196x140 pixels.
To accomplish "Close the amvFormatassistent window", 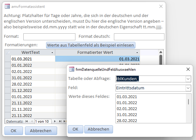I will pyautogui.click(x=161, y=6).
